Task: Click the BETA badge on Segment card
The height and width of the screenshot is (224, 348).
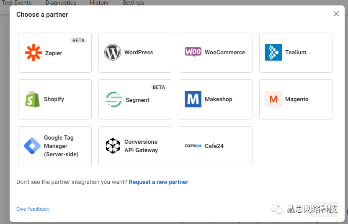Action: pos(159,87)
